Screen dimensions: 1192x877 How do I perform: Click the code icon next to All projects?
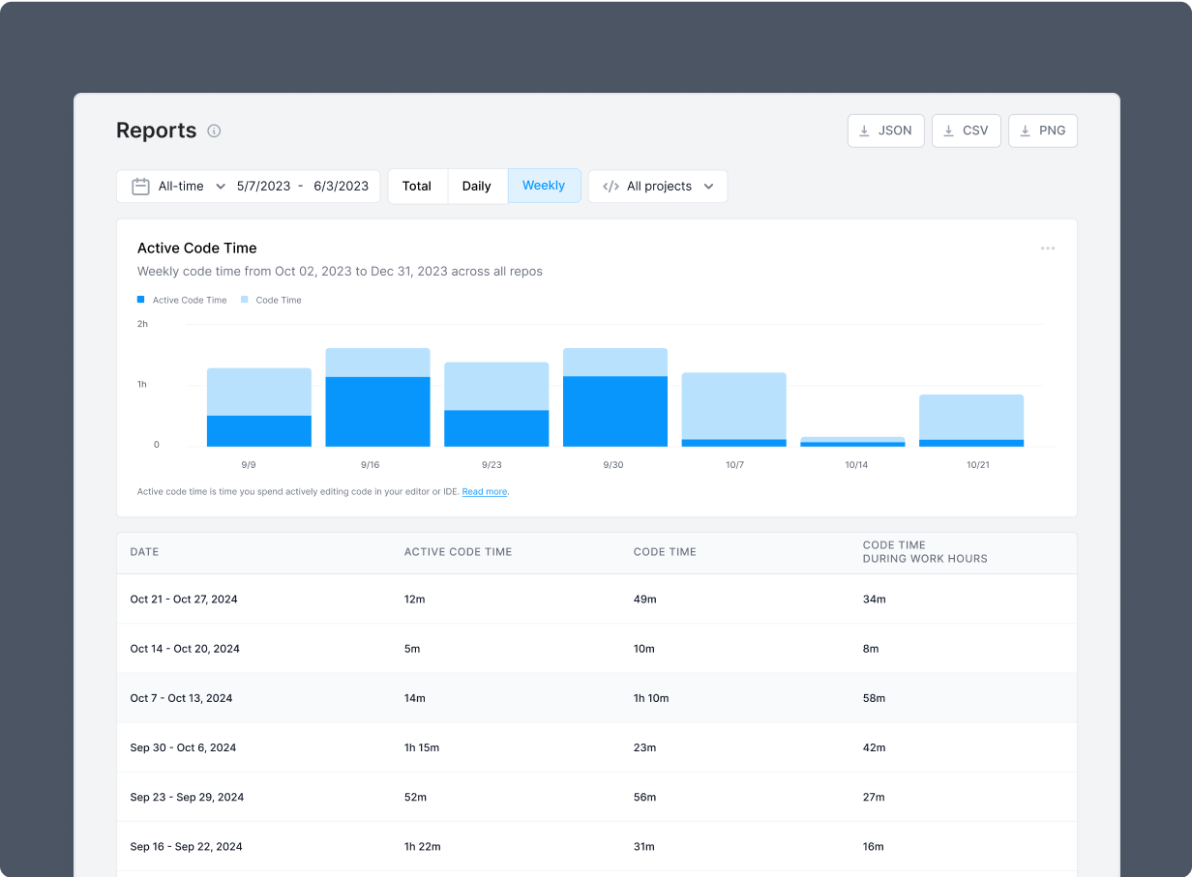tap(610, 186)
